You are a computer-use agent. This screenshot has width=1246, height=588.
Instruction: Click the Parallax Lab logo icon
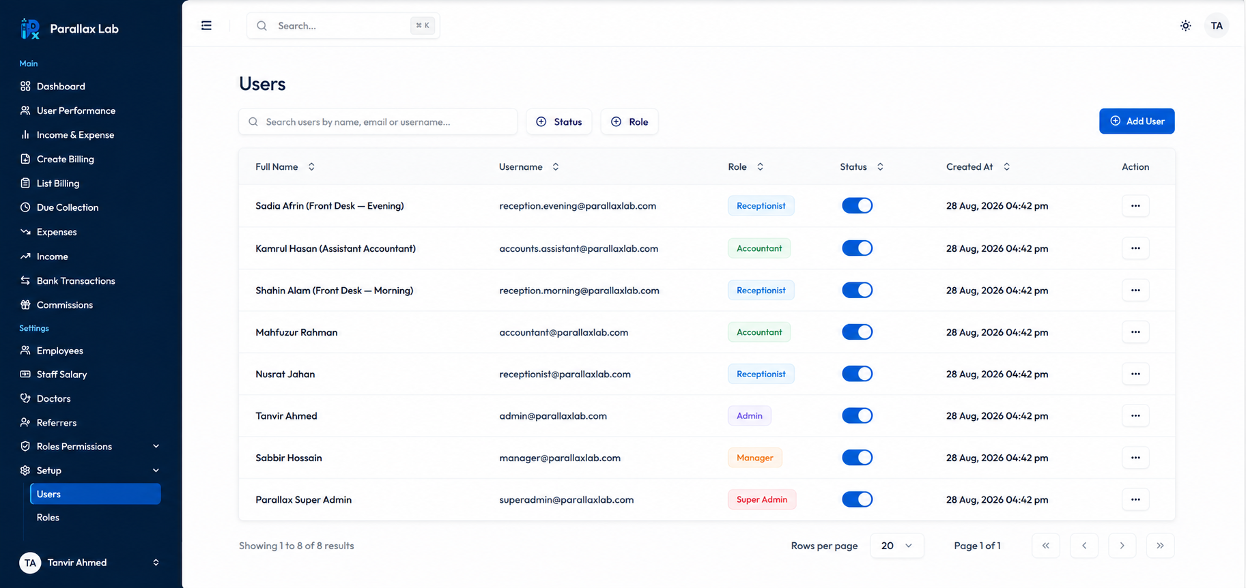coord(30,29)
